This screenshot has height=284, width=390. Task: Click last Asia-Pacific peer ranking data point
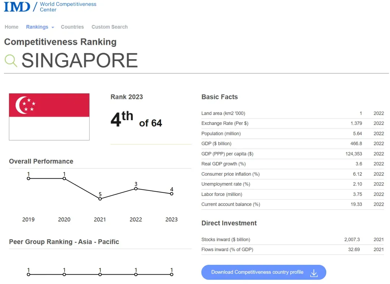coord(172,274)
